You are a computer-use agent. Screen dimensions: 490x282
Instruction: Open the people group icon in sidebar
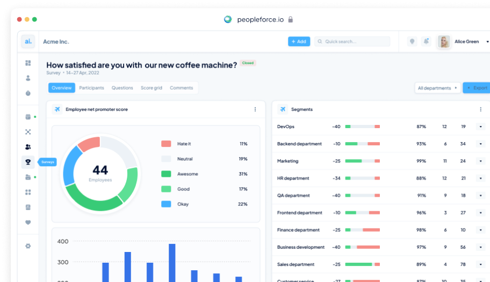coord(28,147)
